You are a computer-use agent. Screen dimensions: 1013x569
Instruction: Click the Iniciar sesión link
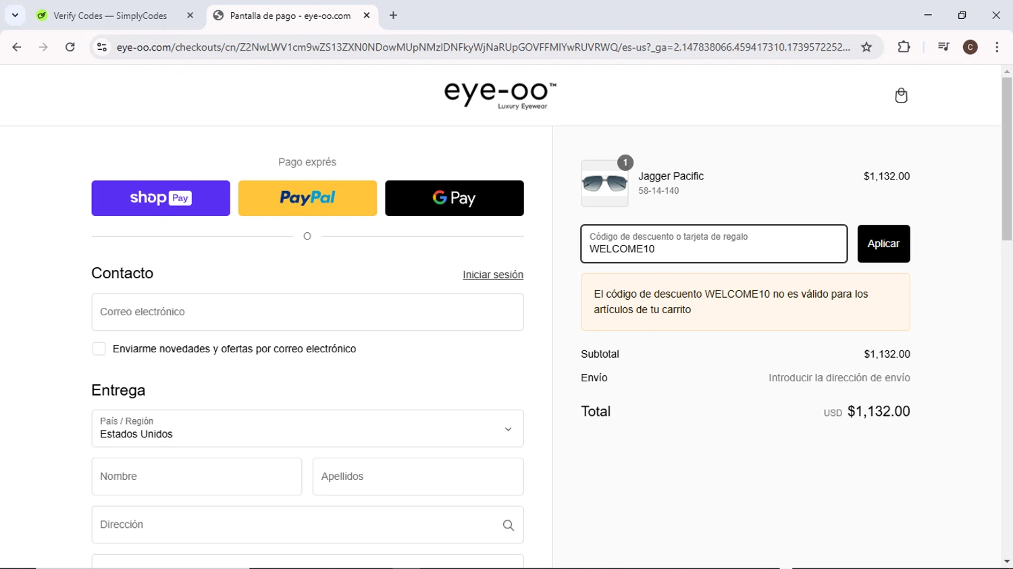click(493, 275)
